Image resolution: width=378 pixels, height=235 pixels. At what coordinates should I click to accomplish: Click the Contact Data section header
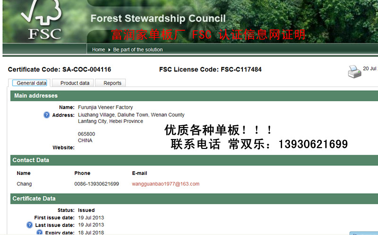[x=31, y=160]
